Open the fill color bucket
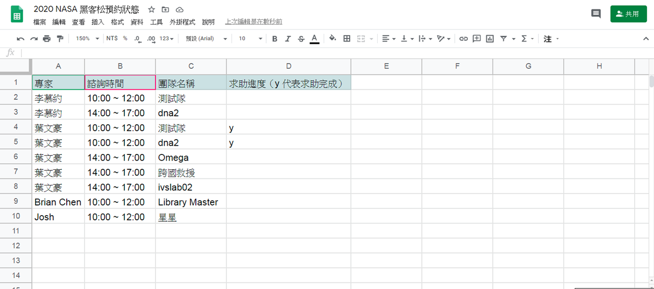654x289 pixels. (x=333, y=38)
